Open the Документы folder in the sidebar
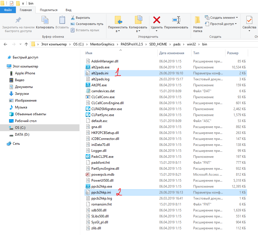Viewport: 258px width, 235px height. click(24, 87)
